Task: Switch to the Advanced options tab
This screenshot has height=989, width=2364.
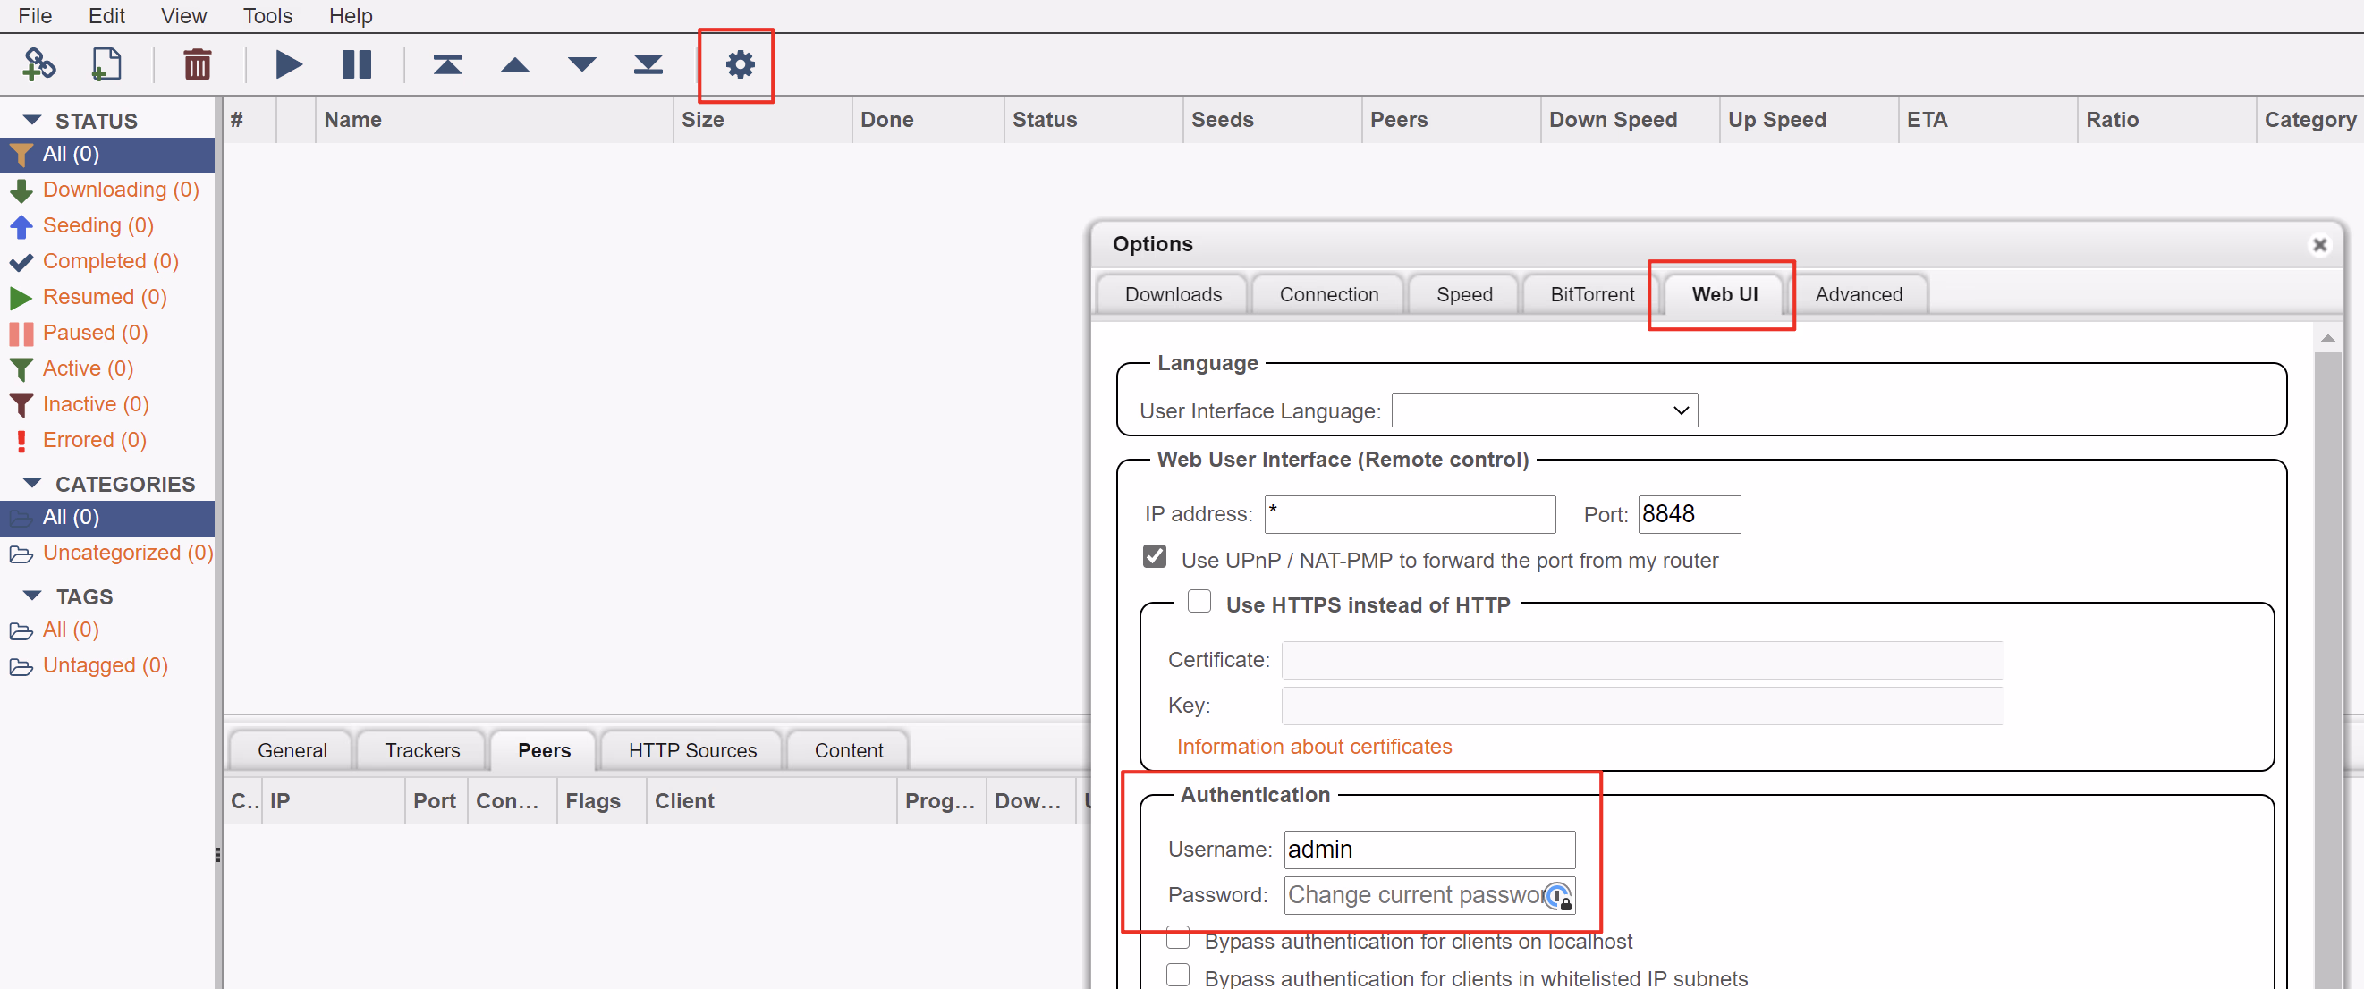Action: 1858,294
